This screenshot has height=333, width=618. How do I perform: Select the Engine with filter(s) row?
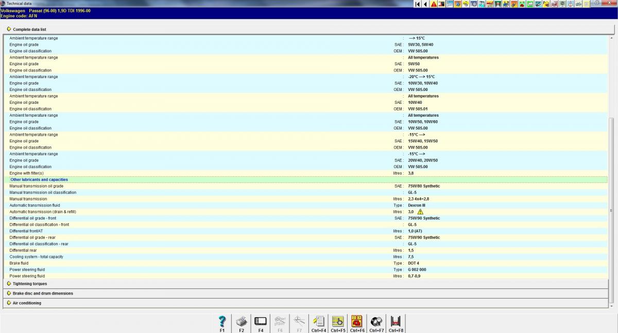305,173
